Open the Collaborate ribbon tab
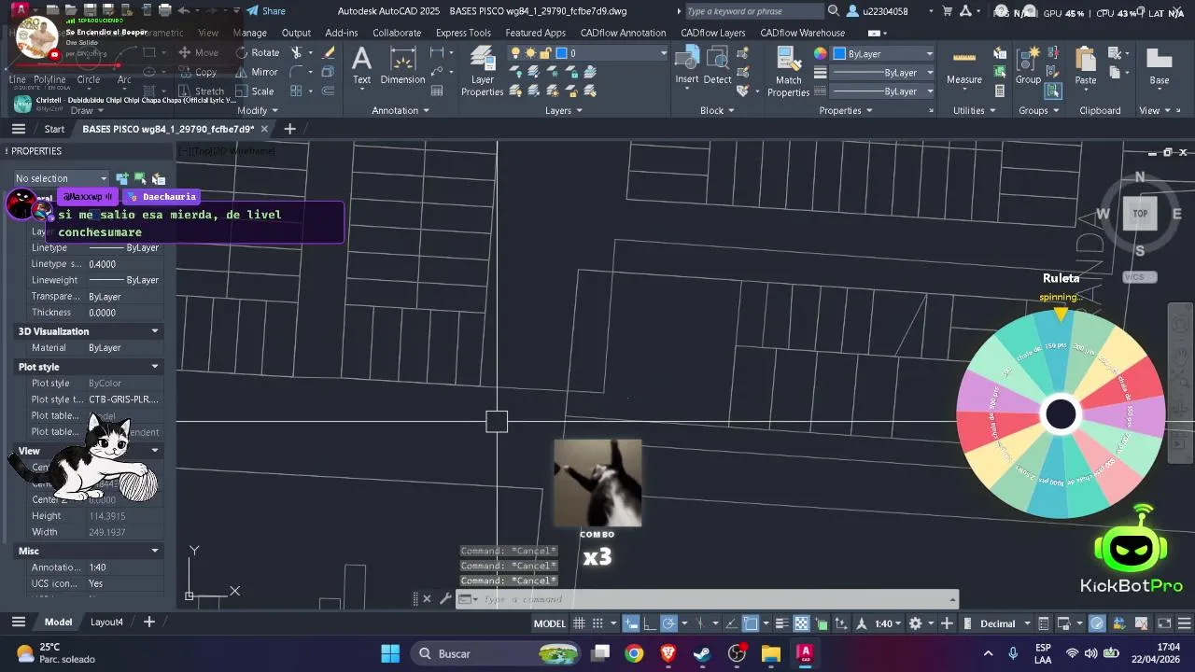 pos(397,33)
